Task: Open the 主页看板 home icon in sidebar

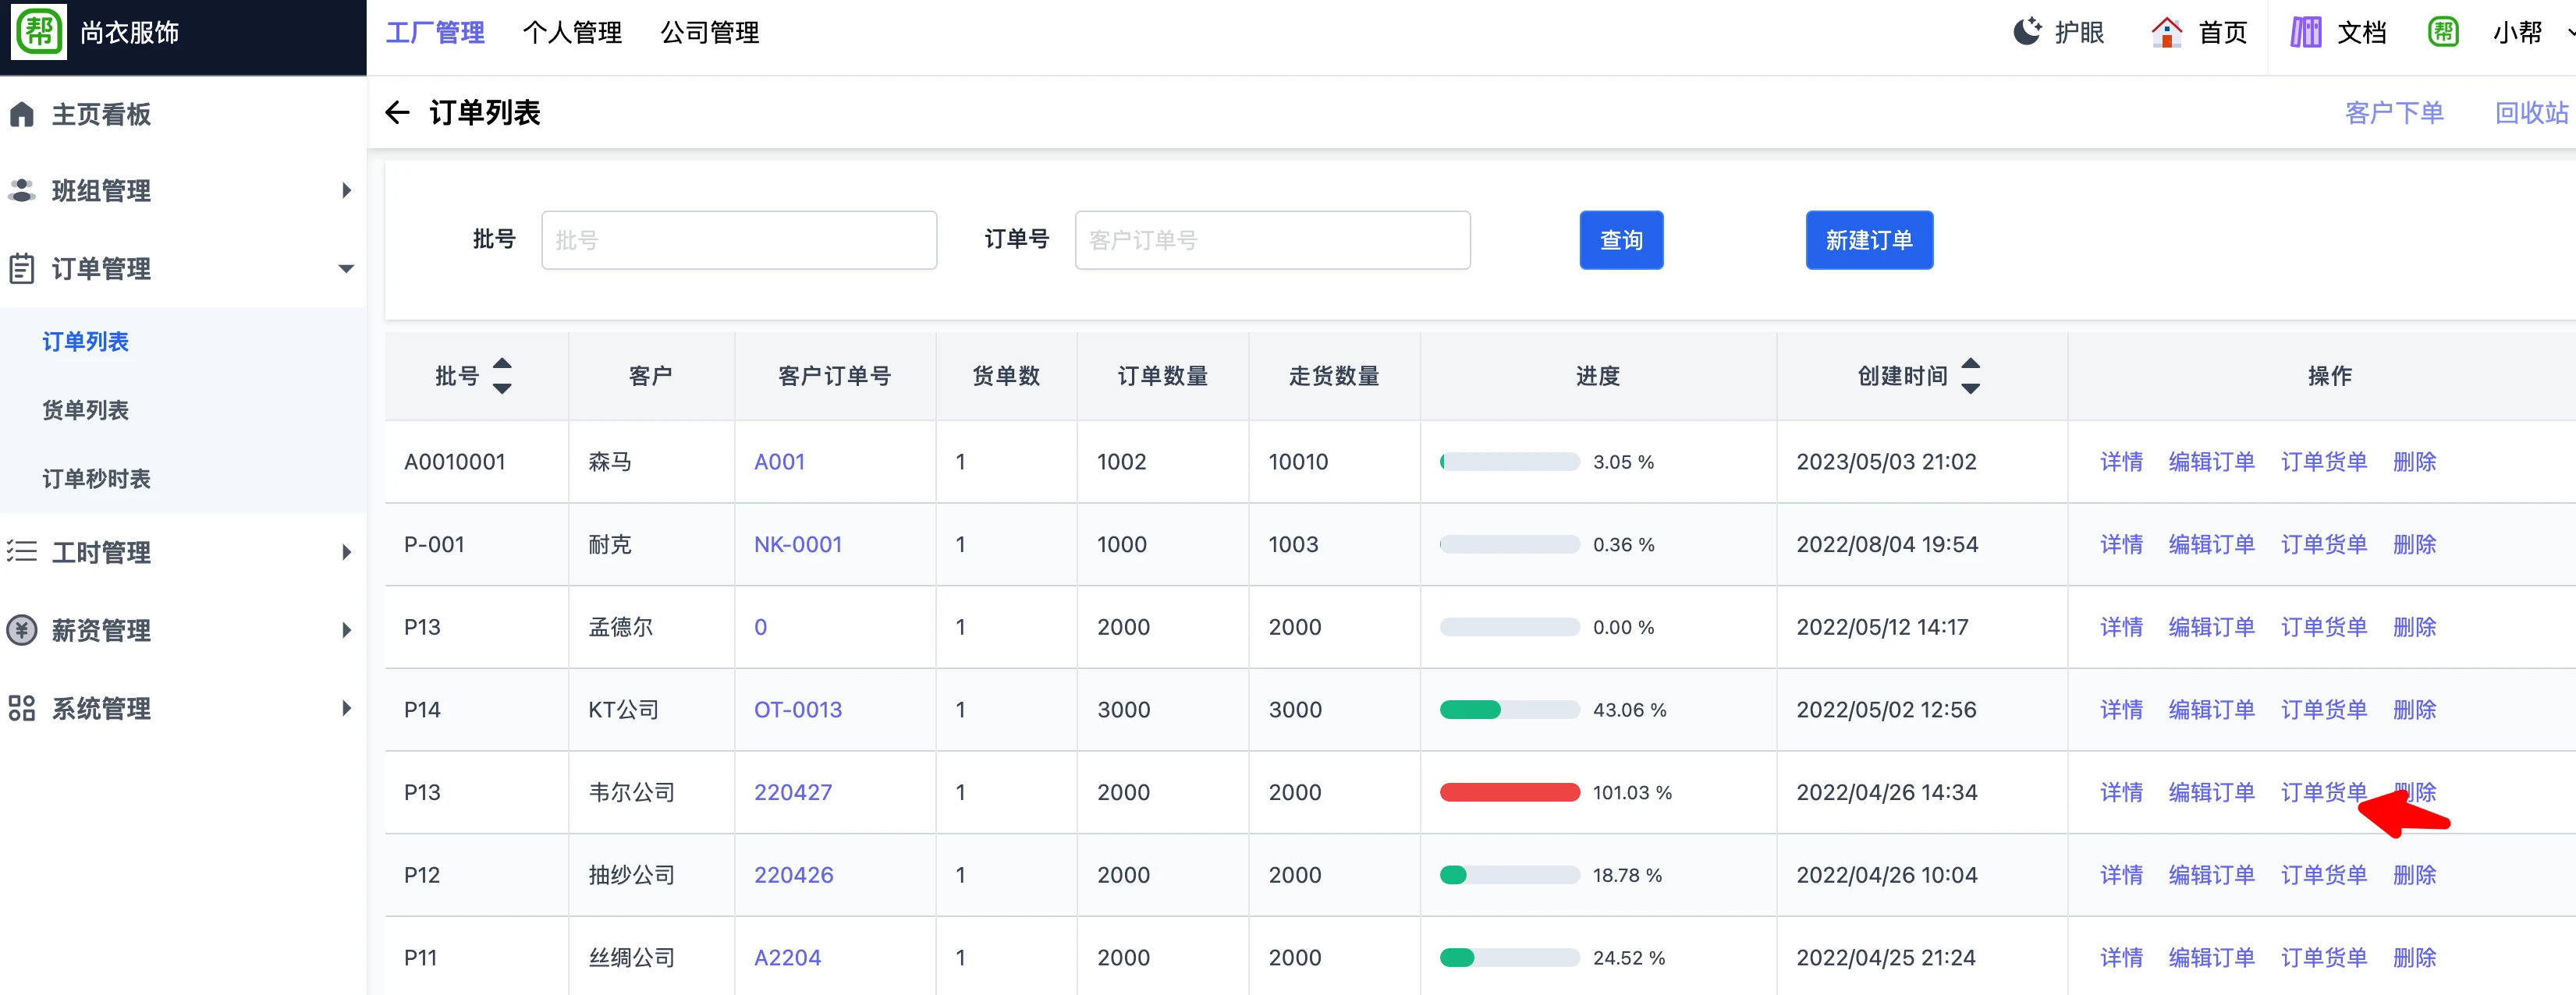Action: (x=22, y=114)
